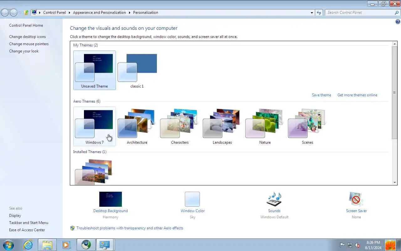The width and height of the screenshot is (401, 251).
Task: Select the classic 1 theme
Action: click(137, 70)
